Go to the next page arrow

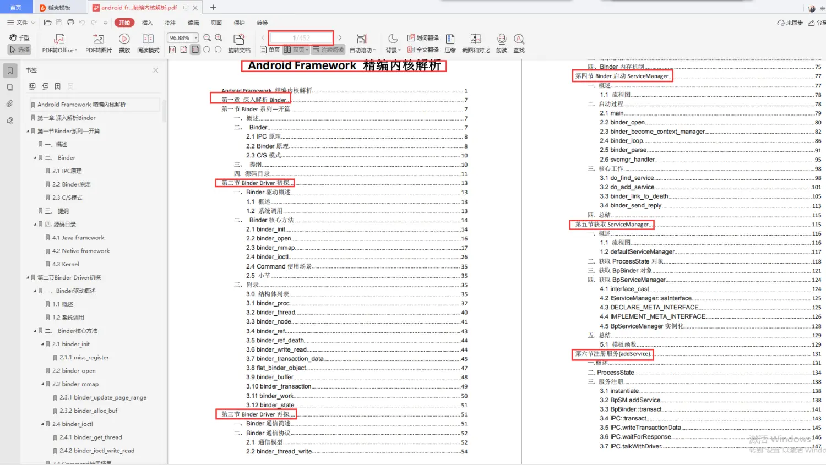(x=340, y=37)
